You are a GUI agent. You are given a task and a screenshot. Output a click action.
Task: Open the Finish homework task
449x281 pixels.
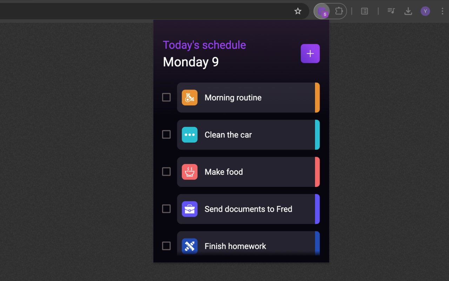248,243
